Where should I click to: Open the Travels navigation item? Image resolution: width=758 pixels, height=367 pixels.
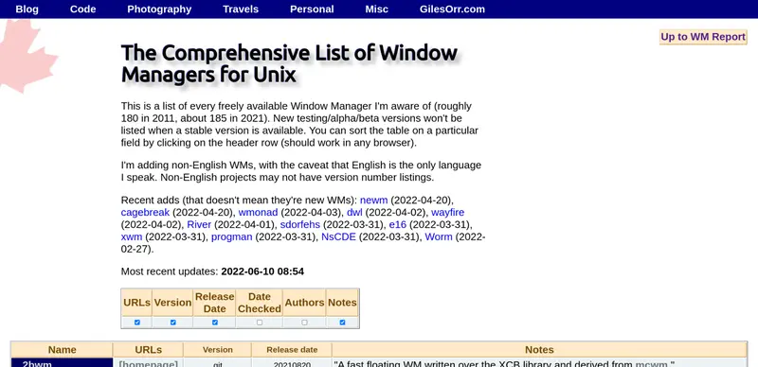point(241,9)
